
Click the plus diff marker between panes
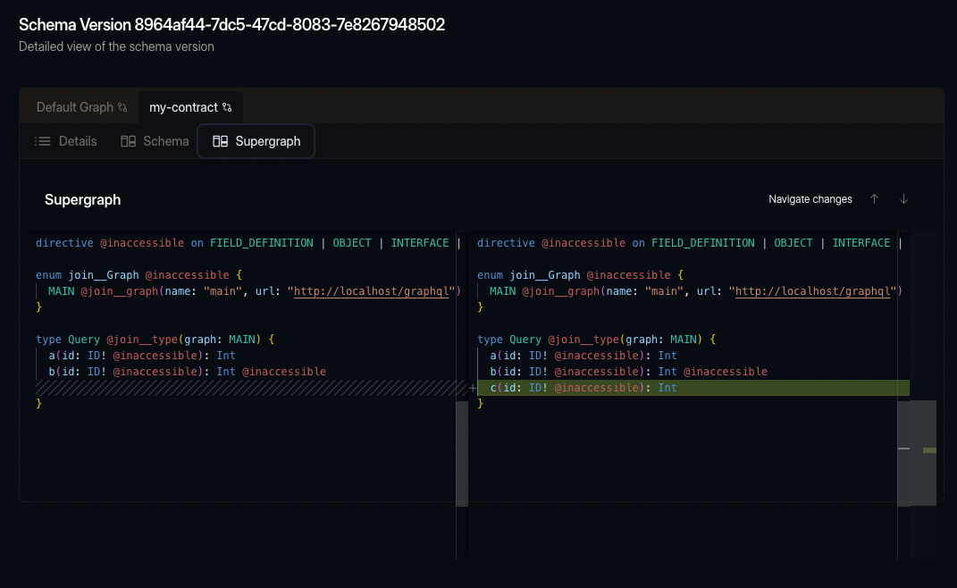point(473,388)
